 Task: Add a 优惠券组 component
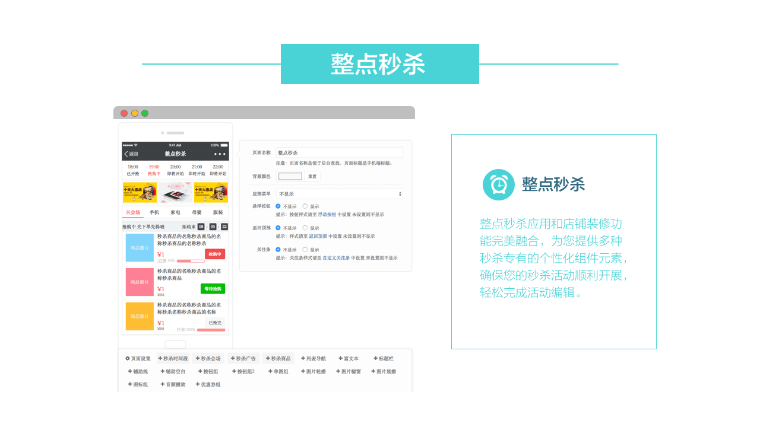point(208,385)
